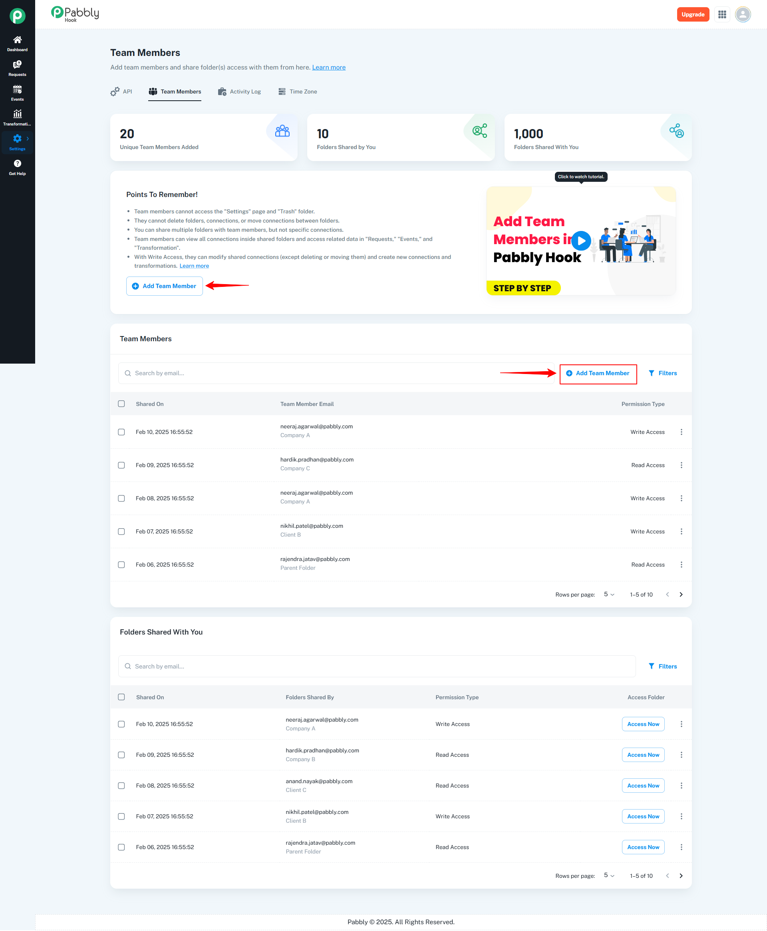This screenshot has height=931, width=767.
Task: Click the orange Upgrade button
Action: click(x=693, y=14)
